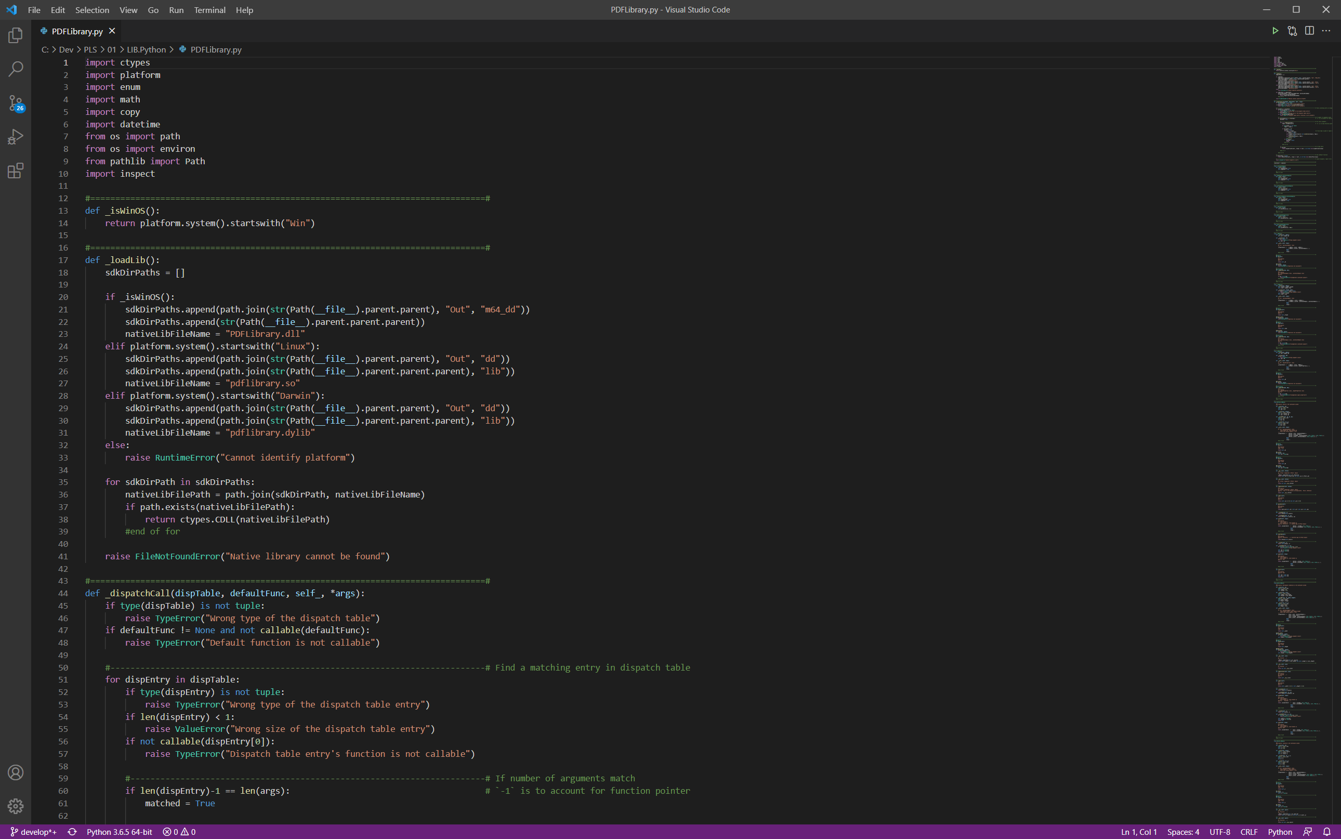1341x839 pixels.
Task: Select the PDFLibrary.py editor tab
Action: pos(77,31)
